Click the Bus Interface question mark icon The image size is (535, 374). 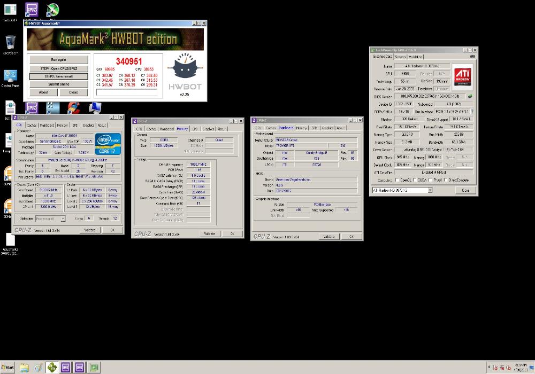[x=472, y=111]
